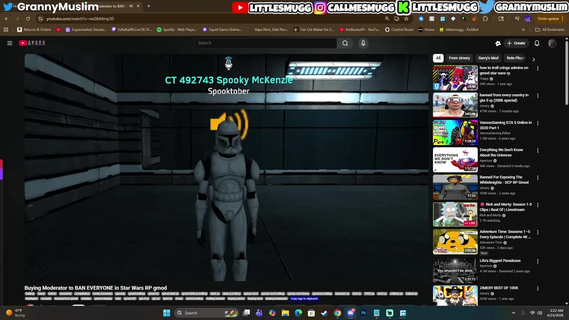Click Chrome's 'Finish update' button
569x320 pixels.
click(551, 19)
